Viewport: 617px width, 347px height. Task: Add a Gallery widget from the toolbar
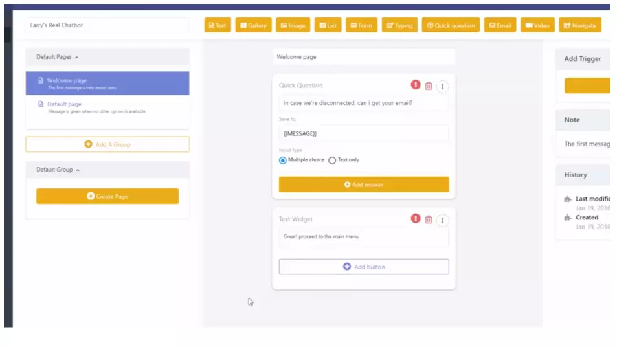[x=253, y=25]
